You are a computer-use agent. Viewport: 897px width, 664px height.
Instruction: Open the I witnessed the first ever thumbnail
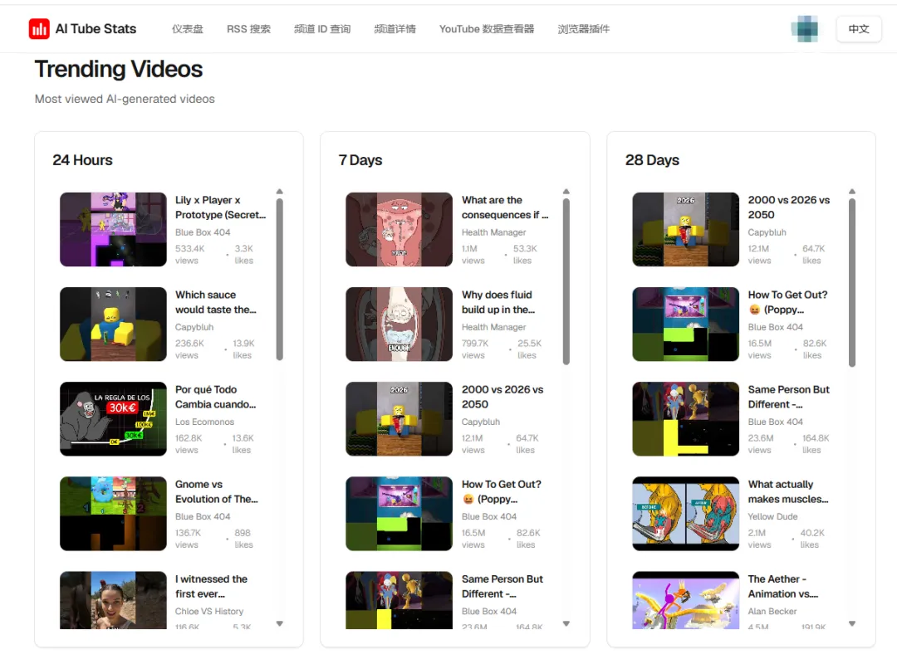point(113,600)
